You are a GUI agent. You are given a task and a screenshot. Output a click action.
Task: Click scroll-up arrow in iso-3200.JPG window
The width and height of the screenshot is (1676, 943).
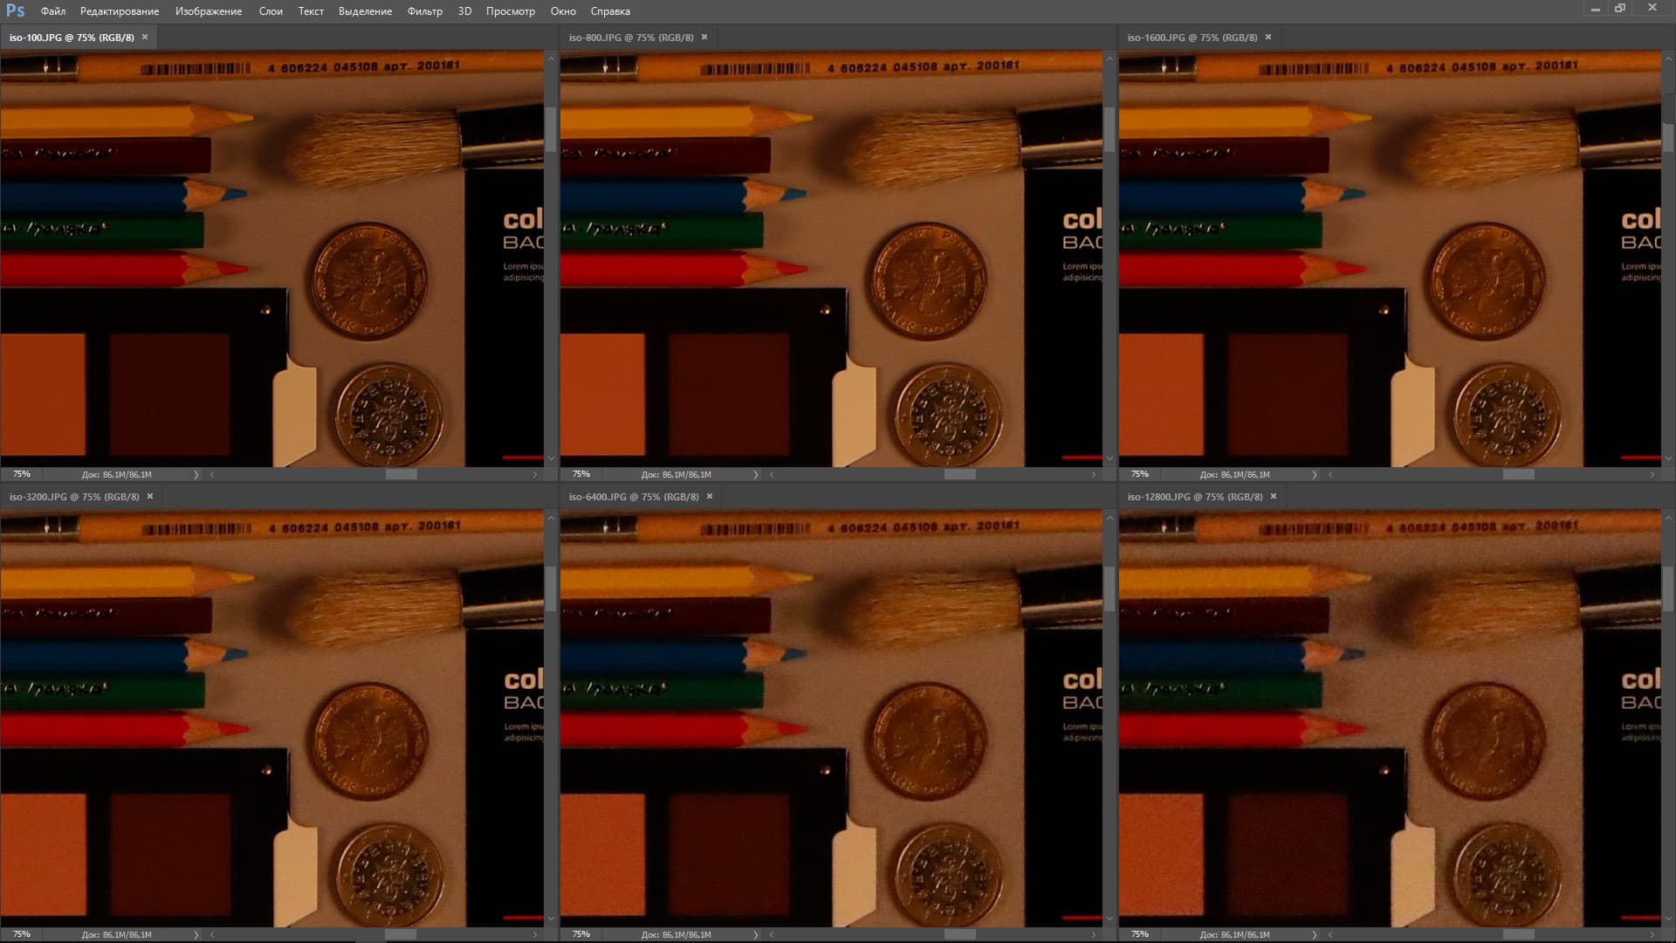pyautogui.click(x=550, y=518)
